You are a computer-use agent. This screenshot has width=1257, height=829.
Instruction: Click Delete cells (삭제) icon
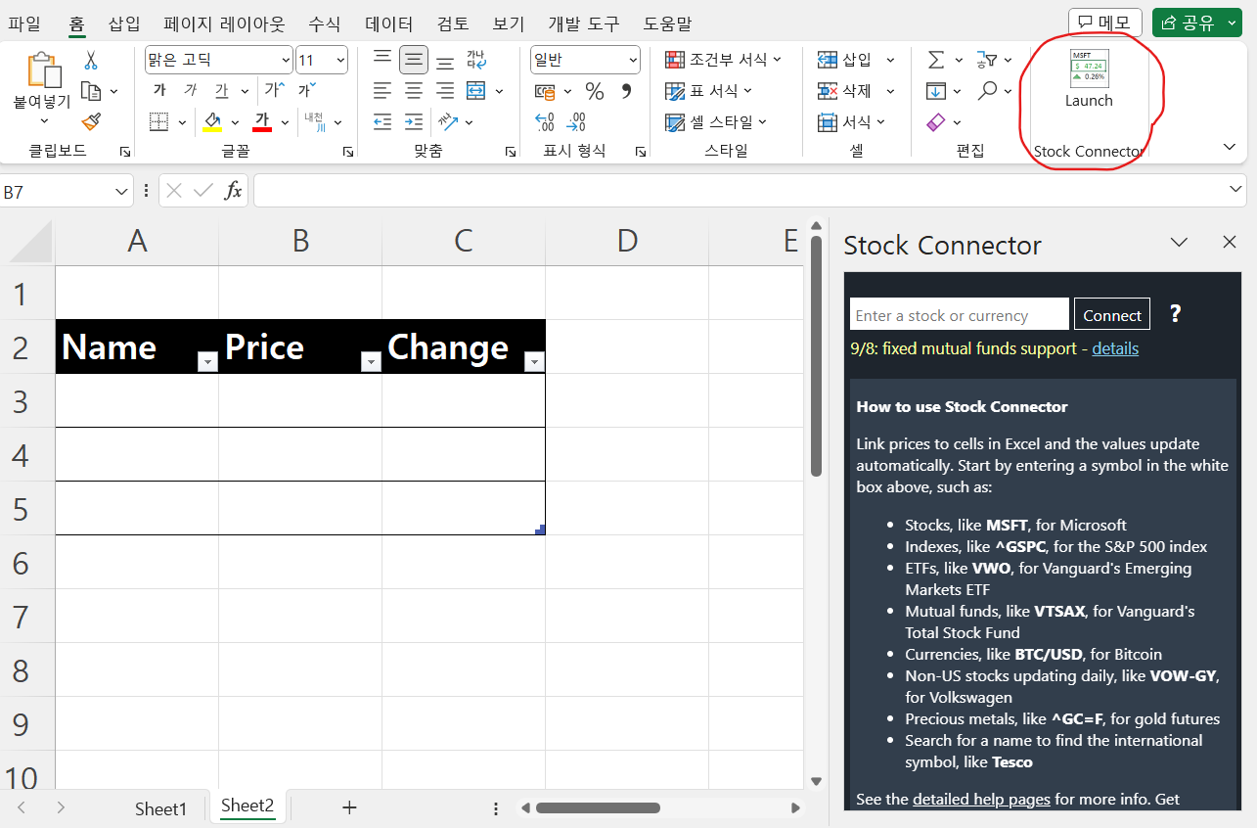pos(828,91)
